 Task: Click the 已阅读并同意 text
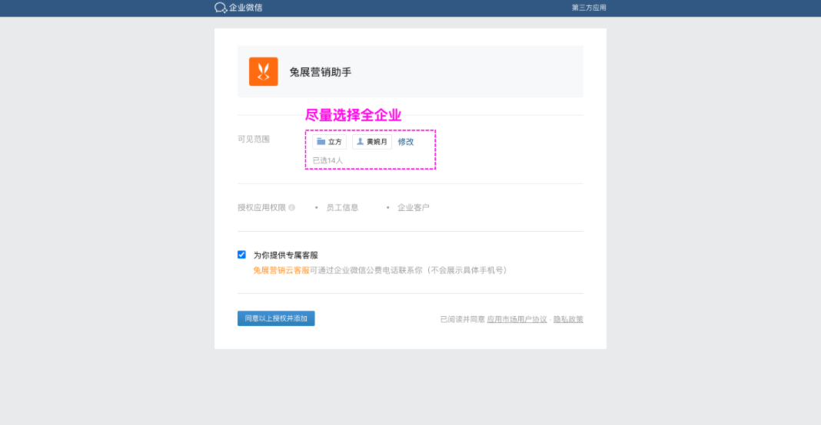tap(462, 319)
